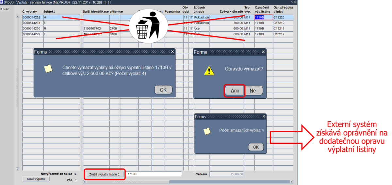Click 'Pokladnou' payment method in row 0000544231

coord(201,23)
